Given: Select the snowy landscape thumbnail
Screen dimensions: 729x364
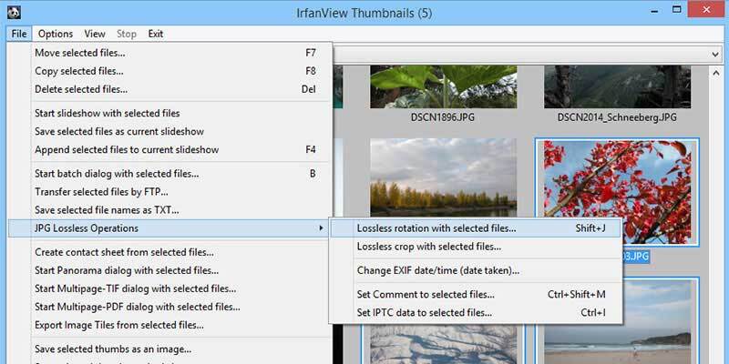Looking at the screenshot, I should coord(443,345).
